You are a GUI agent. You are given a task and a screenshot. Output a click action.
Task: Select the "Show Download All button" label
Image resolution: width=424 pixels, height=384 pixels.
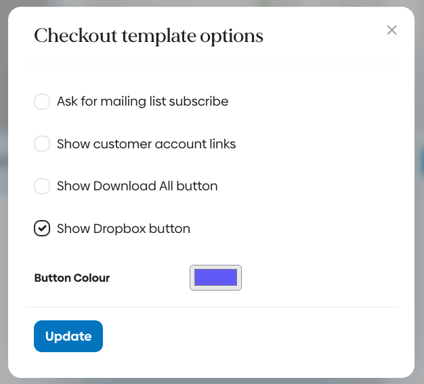pos(137,186)
